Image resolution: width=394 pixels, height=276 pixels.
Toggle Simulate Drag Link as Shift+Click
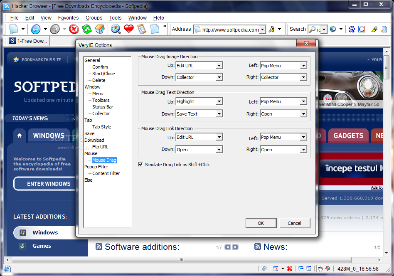[140, 164]
